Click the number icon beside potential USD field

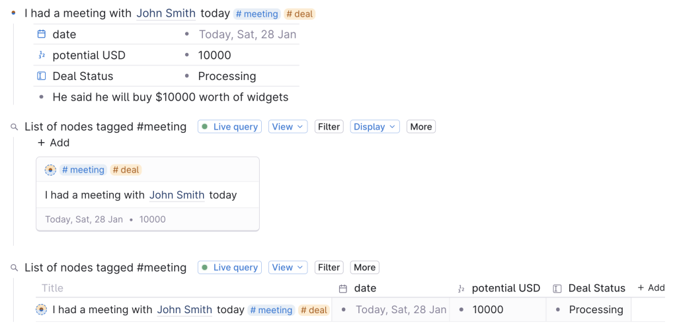(42, 56)
